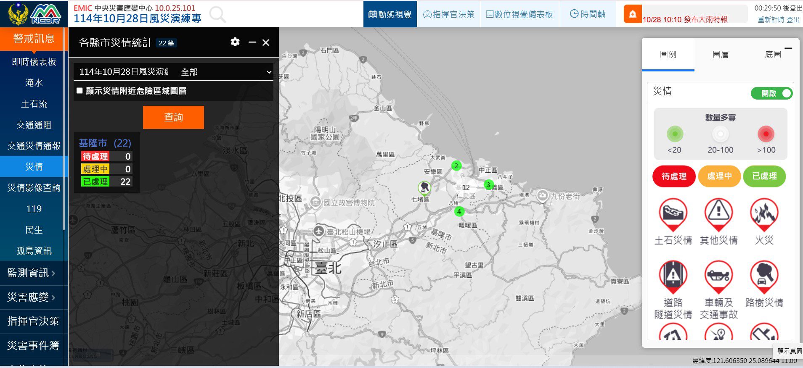Toggle the red 待處理 status filter

click(673, 176)
